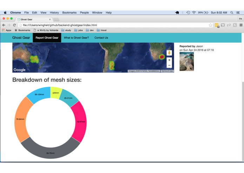Go forward with the browser forward arrow
Viewport: 244px width, 173px height.
click(9, 25)
